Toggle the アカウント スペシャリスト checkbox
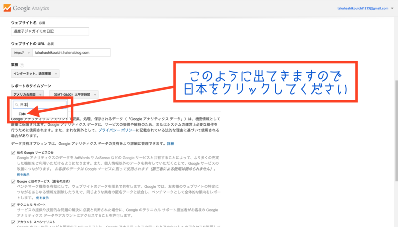The width and height of the screenshot is (398, 227). point(13,222)
